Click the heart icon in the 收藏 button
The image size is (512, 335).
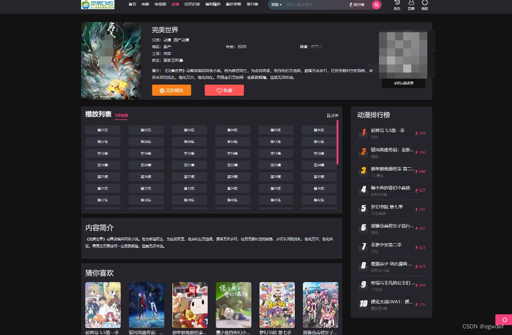pos(219,90)
